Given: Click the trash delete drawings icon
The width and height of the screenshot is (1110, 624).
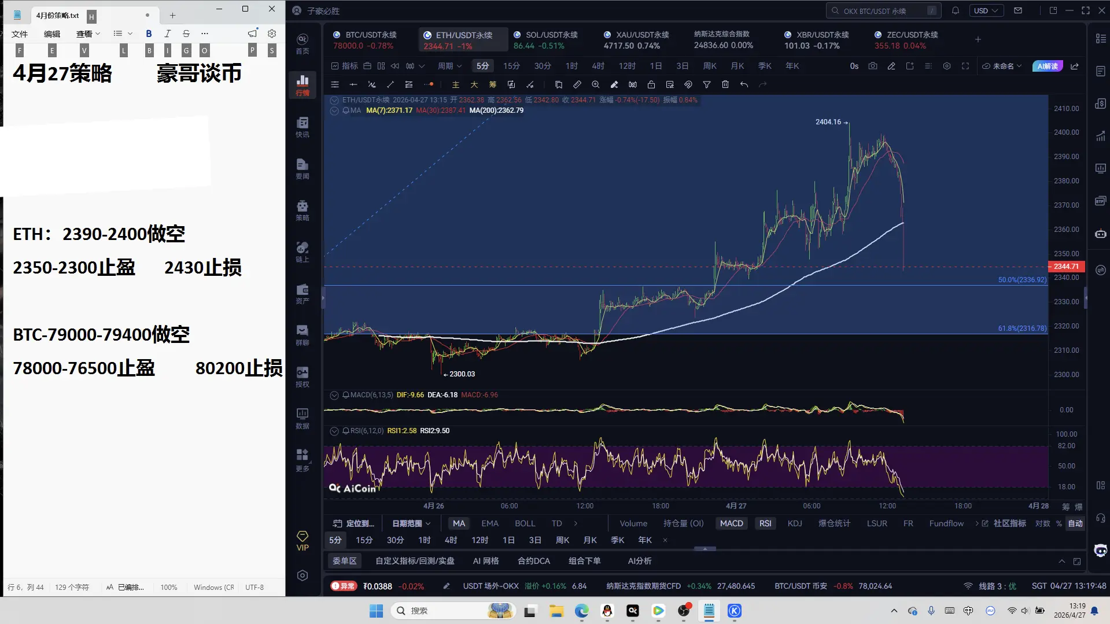Looking at the screenshot, I should tap(725, 84).
